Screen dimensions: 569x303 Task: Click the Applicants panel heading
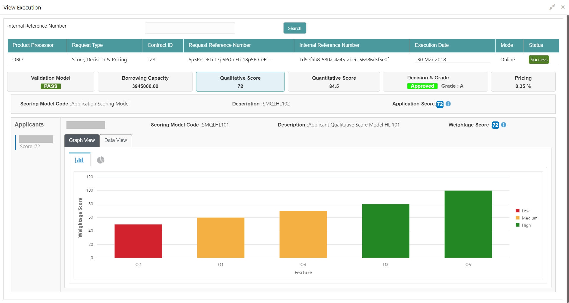(29, 124)
